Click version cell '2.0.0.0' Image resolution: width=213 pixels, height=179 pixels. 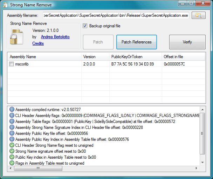pyautogui.click(x=89, y=64)
